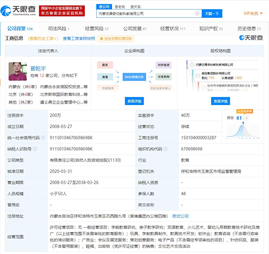The width and height of the screenshot is (269, 254).
Task: Click the legal representative's photo
Action: tap(18, 71)
